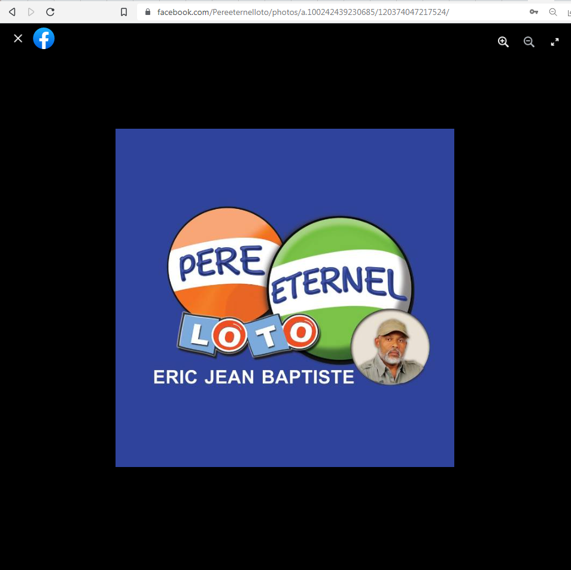Open saved passwords key icon
This screenshot has width=571, height=570.
pos(534,12)
